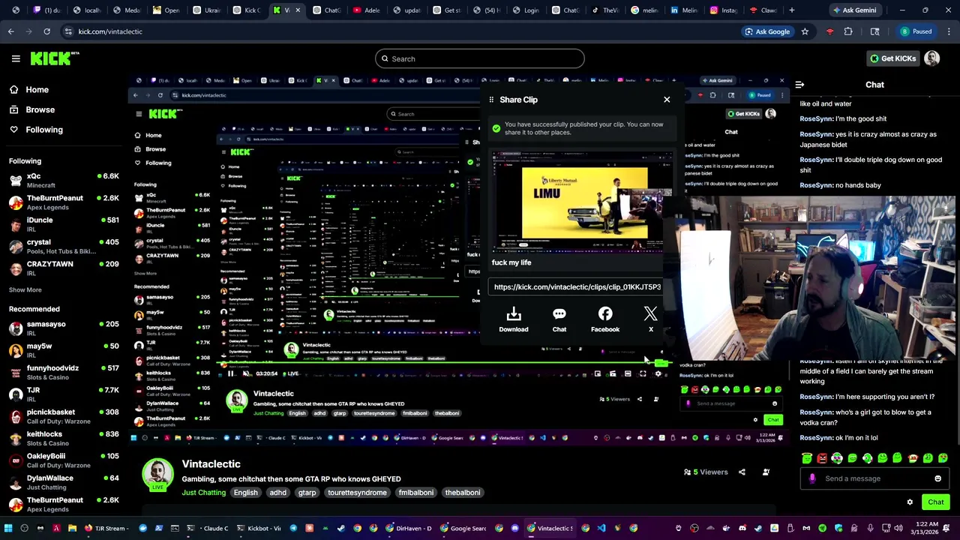Open keithlocks recommended channel

pyautogui.click(x=64, y=437)
